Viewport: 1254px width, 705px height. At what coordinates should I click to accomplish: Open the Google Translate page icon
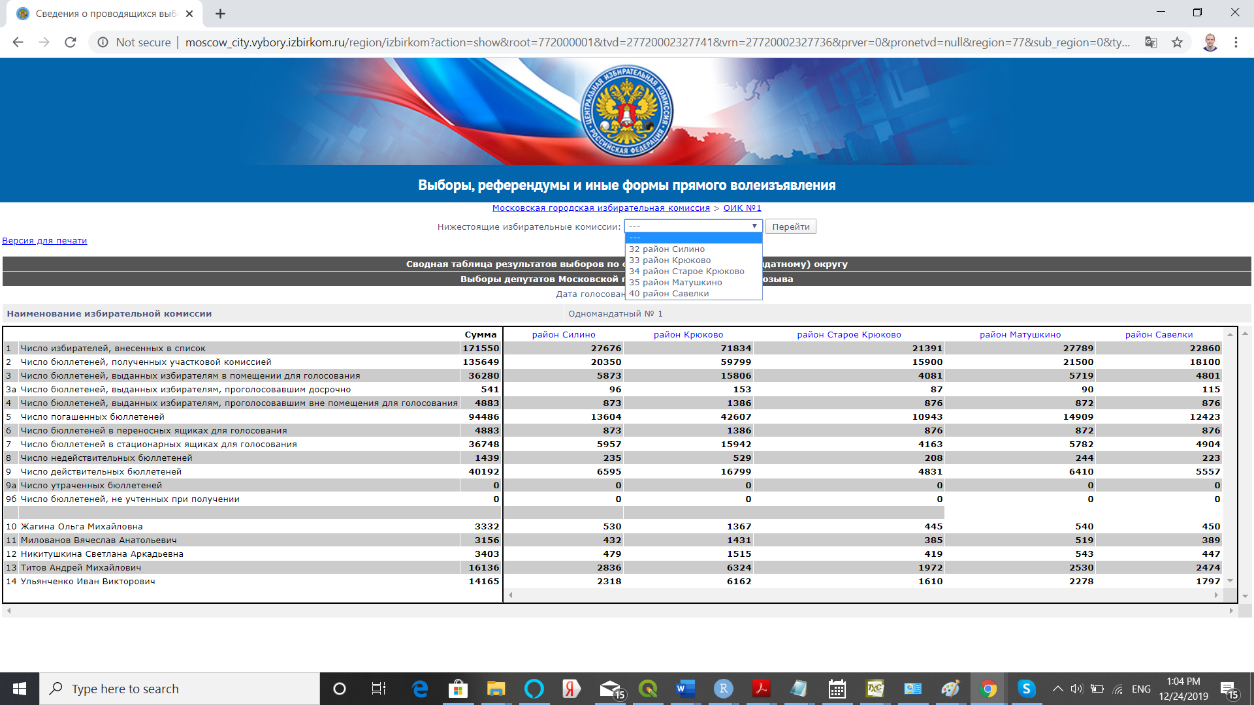tap(1151, 42)
